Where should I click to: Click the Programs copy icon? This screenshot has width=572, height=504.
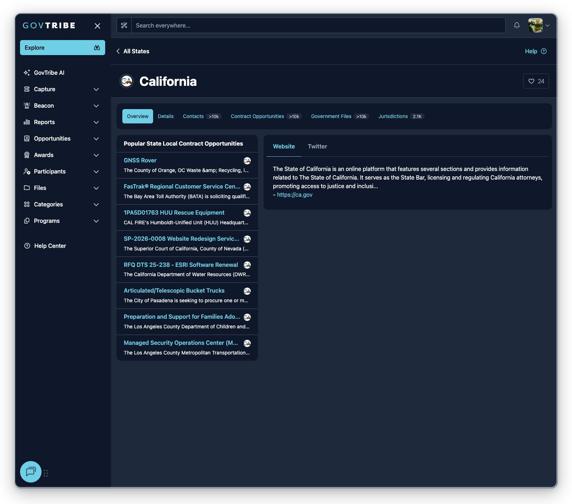click(27, 221)
